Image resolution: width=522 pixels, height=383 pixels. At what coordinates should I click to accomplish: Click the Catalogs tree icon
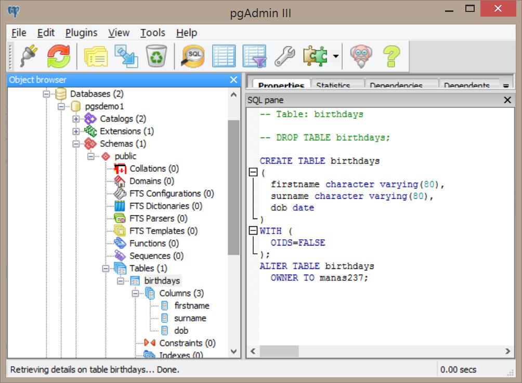pos(90,119)
